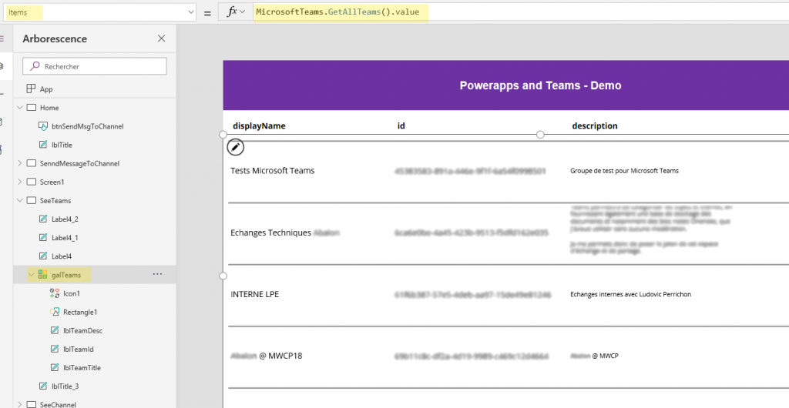Viewport: 789px width, 408px height.
Task: Select Rectangle1 in galTeams
Action: [x=80, y=312]
